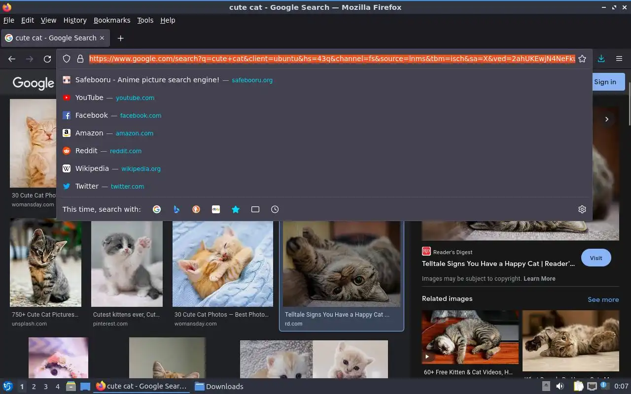Screen dimensions: 631x394
Task: Click the Visit button for Reader's Digest
Action: 596,258
